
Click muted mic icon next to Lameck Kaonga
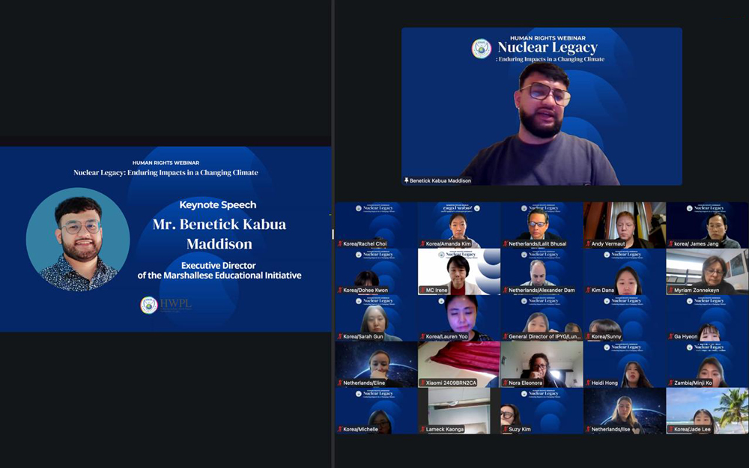click(422, 430)
